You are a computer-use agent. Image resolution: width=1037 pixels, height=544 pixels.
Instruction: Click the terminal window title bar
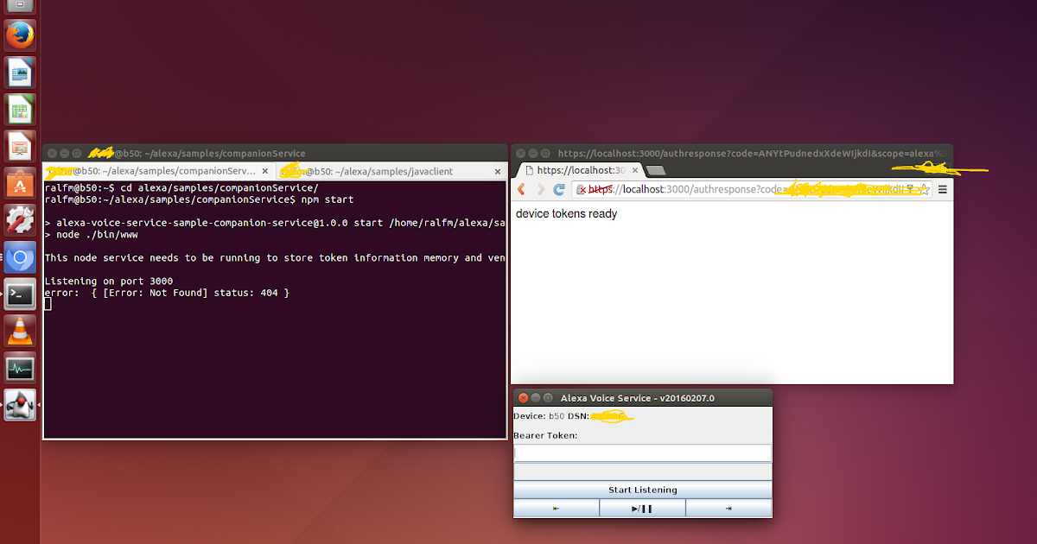[275, 153]
